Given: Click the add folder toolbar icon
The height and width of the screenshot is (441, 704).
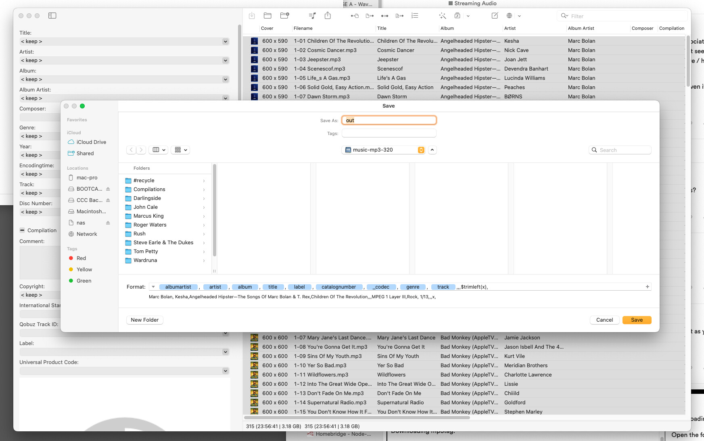Looking at the screenshot, I should coord(284,16).
